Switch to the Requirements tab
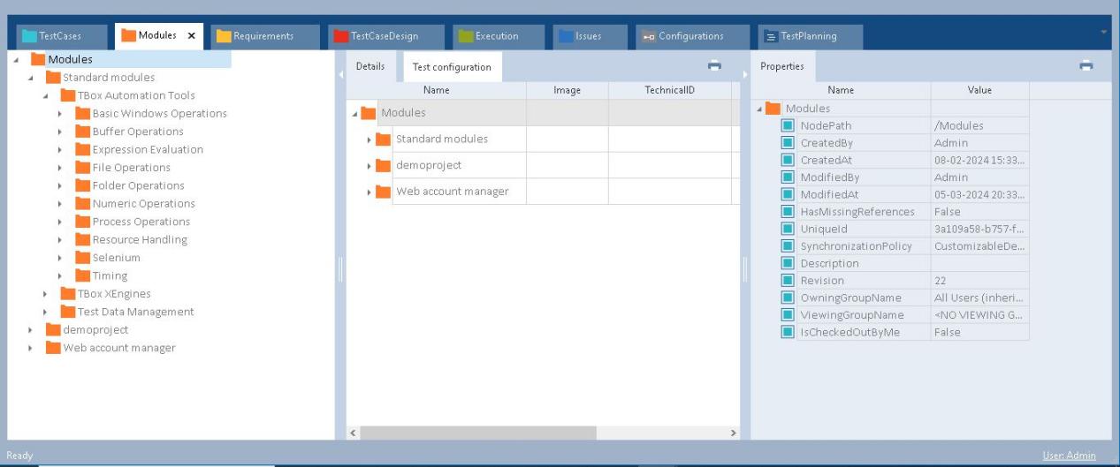The width and height of the screenshot is (1120, 467). [265, 36]
